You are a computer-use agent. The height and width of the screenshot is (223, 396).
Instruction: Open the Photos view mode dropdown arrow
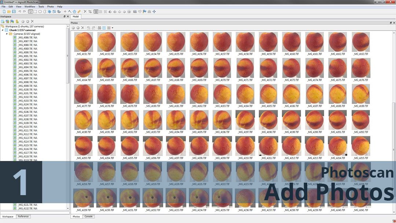click(113, 28)
